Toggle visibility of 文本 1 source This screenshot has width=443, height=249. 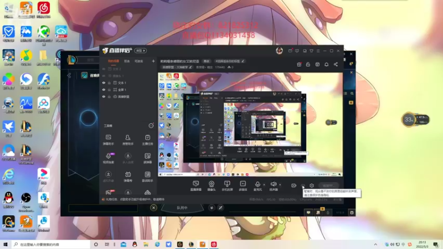coord(104,82)
